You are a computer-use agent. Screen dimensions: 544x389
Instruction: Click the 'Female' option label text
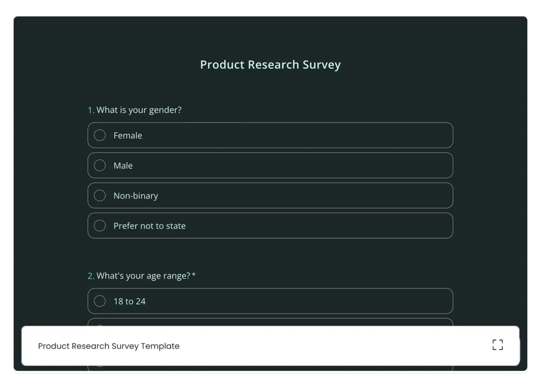(x=128, y=135)
